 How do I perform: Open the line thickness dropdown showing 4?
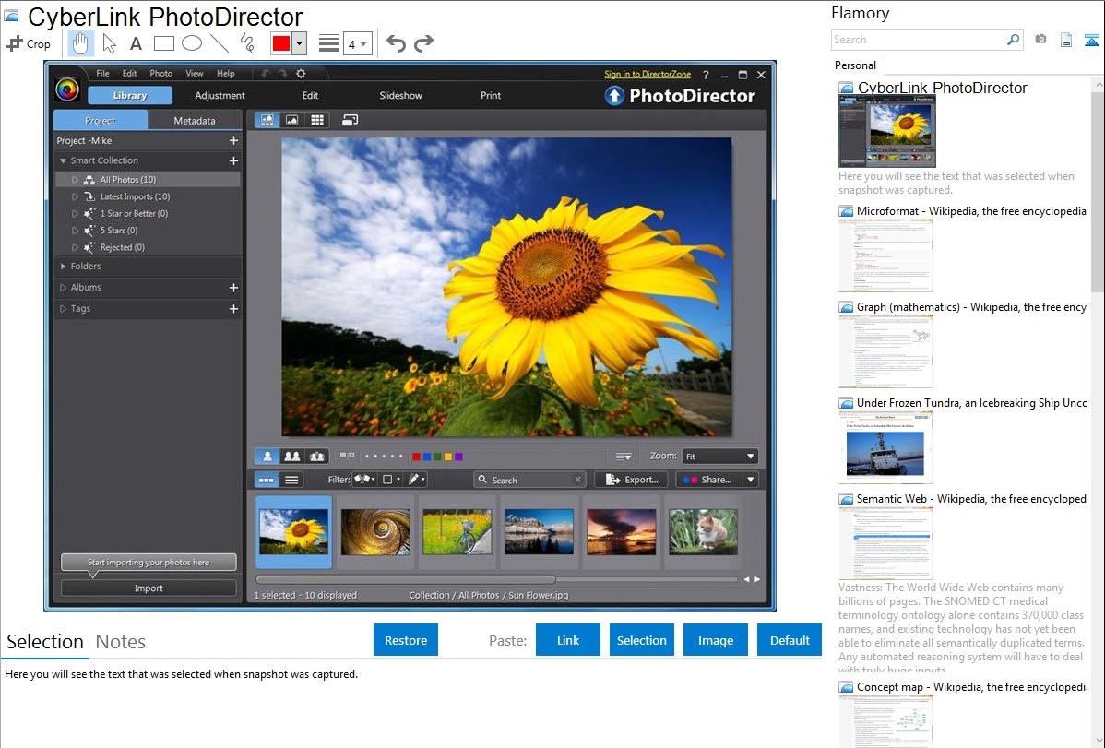[x=357, y=44]
